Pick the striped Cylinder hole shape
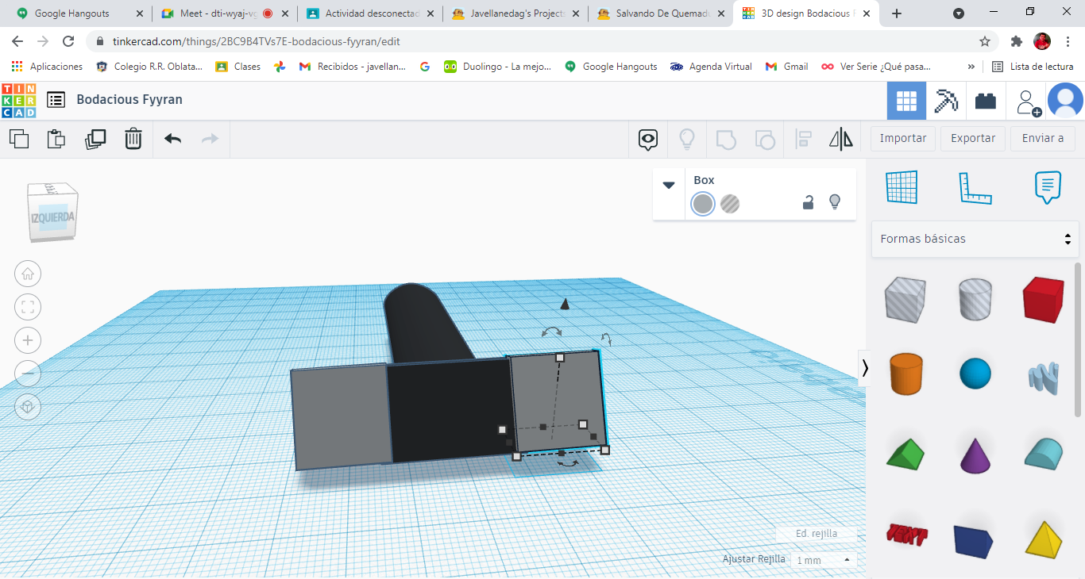Viewport: 1085px width, 579px height. pos(975,299)
